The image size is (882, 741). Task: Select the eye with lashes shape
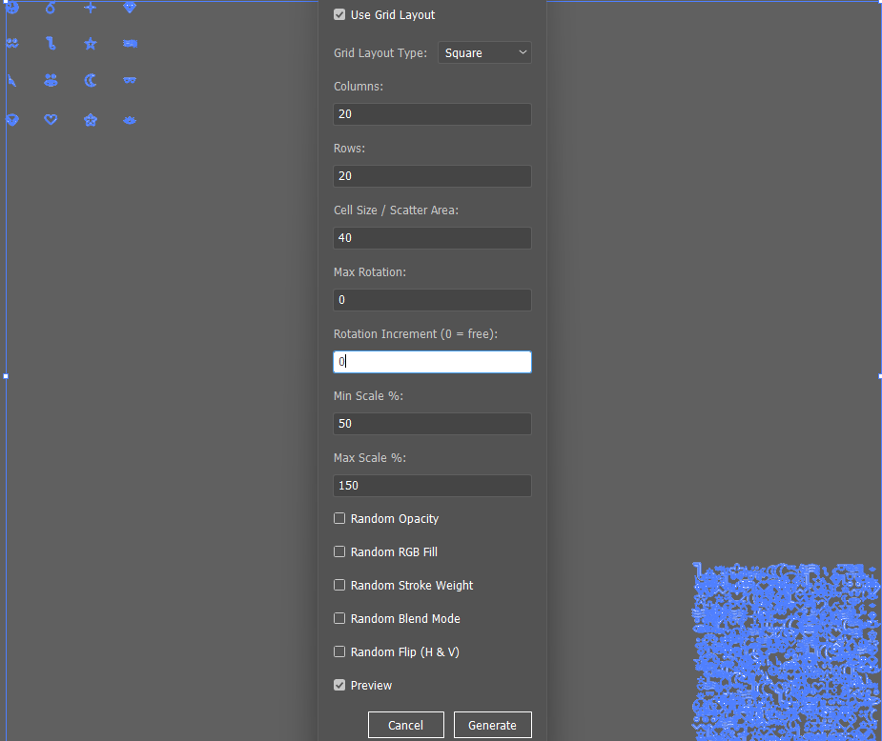[130, 120]
